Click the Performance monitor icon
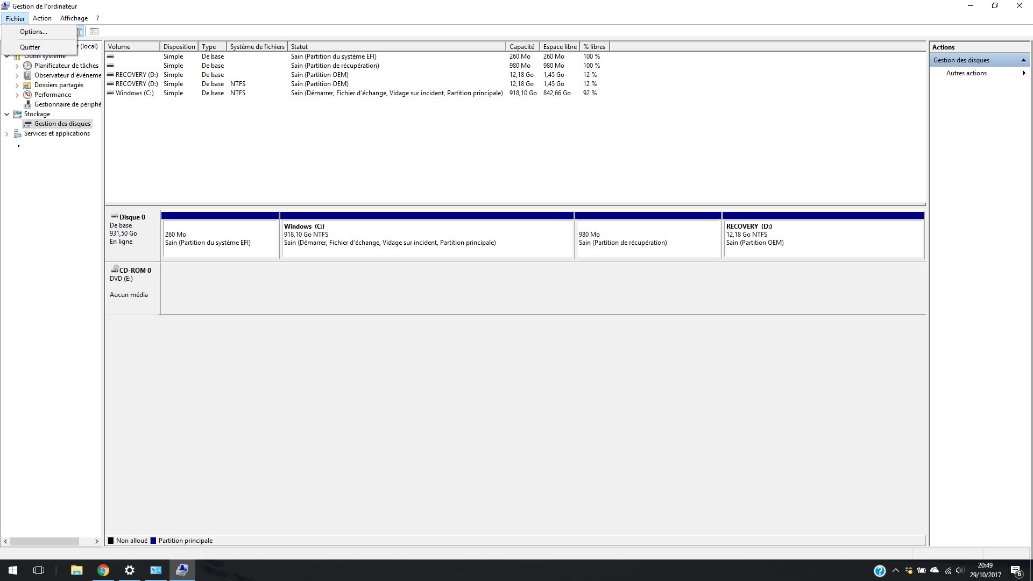 (x=27, y=95)
